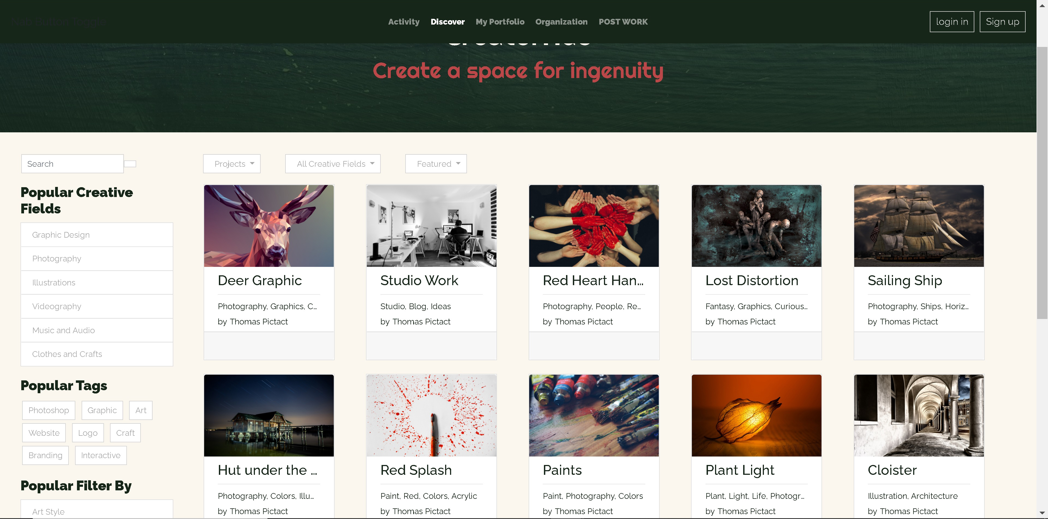This screenshot has width=1048, height=519.
Task: Click the Logo tag
Action: click(x=88, y=433)
